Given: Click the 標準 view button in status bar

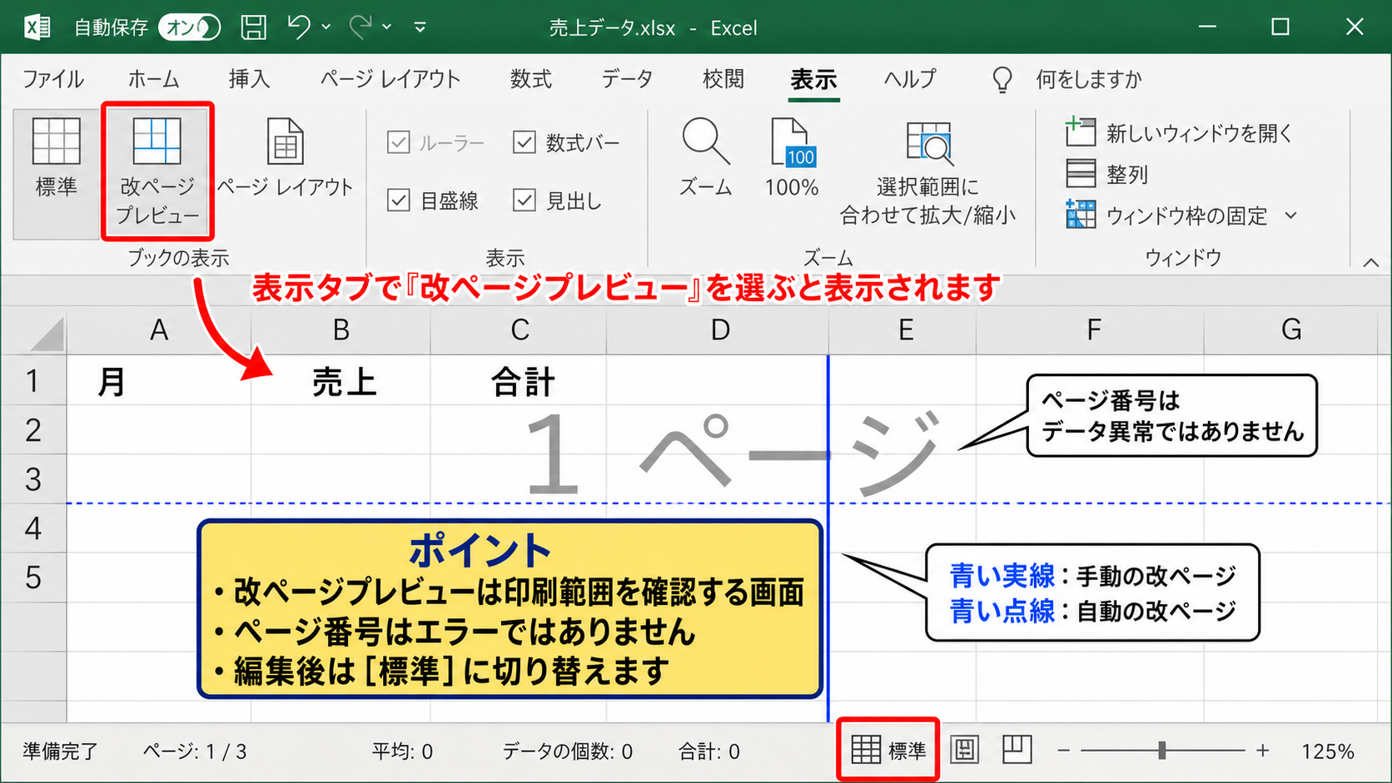Looking at the screenshot, I should point(888,750).
